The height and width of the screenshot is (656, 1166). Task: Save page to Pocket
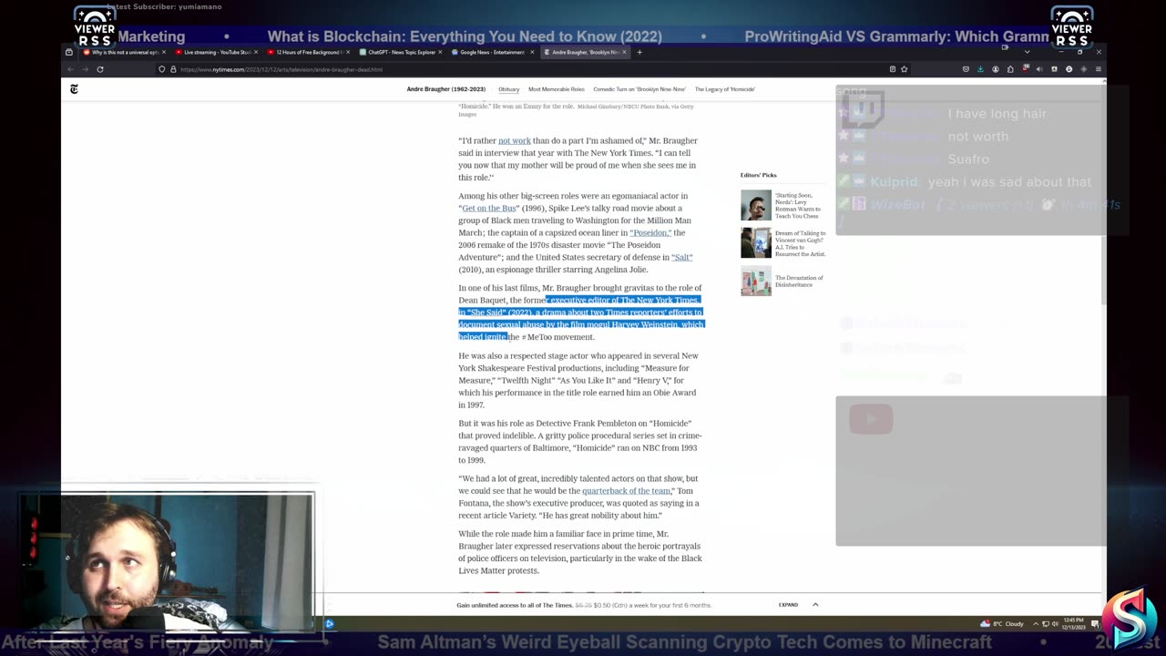point(966,69)
